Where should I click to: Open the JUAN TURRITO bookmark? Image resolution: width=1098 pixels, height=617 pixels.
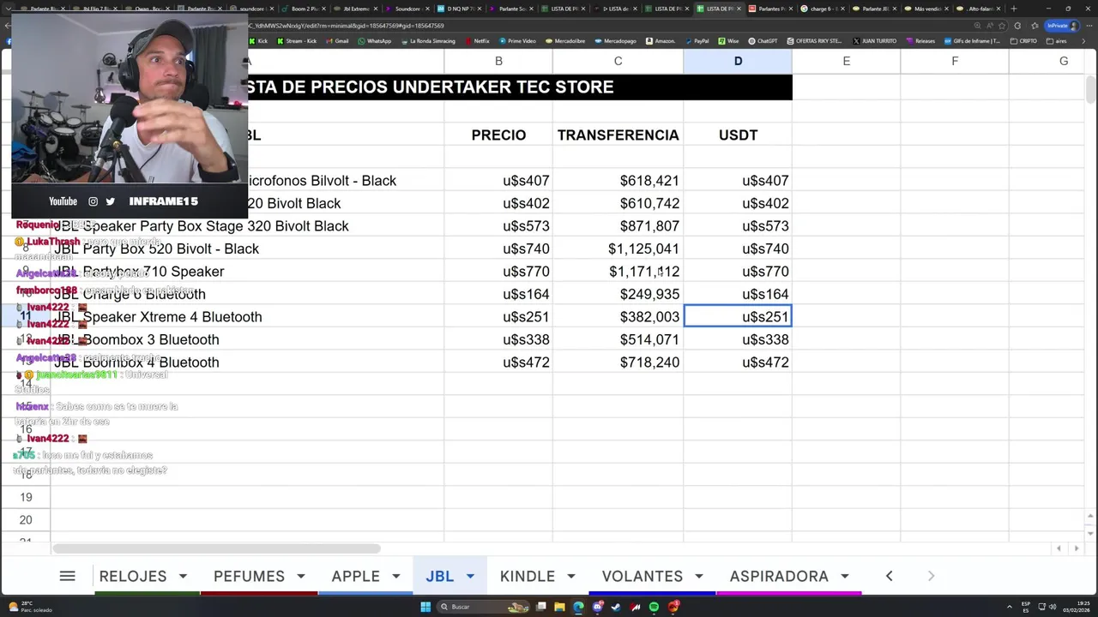pyautogui.click(x=874, y=40)
